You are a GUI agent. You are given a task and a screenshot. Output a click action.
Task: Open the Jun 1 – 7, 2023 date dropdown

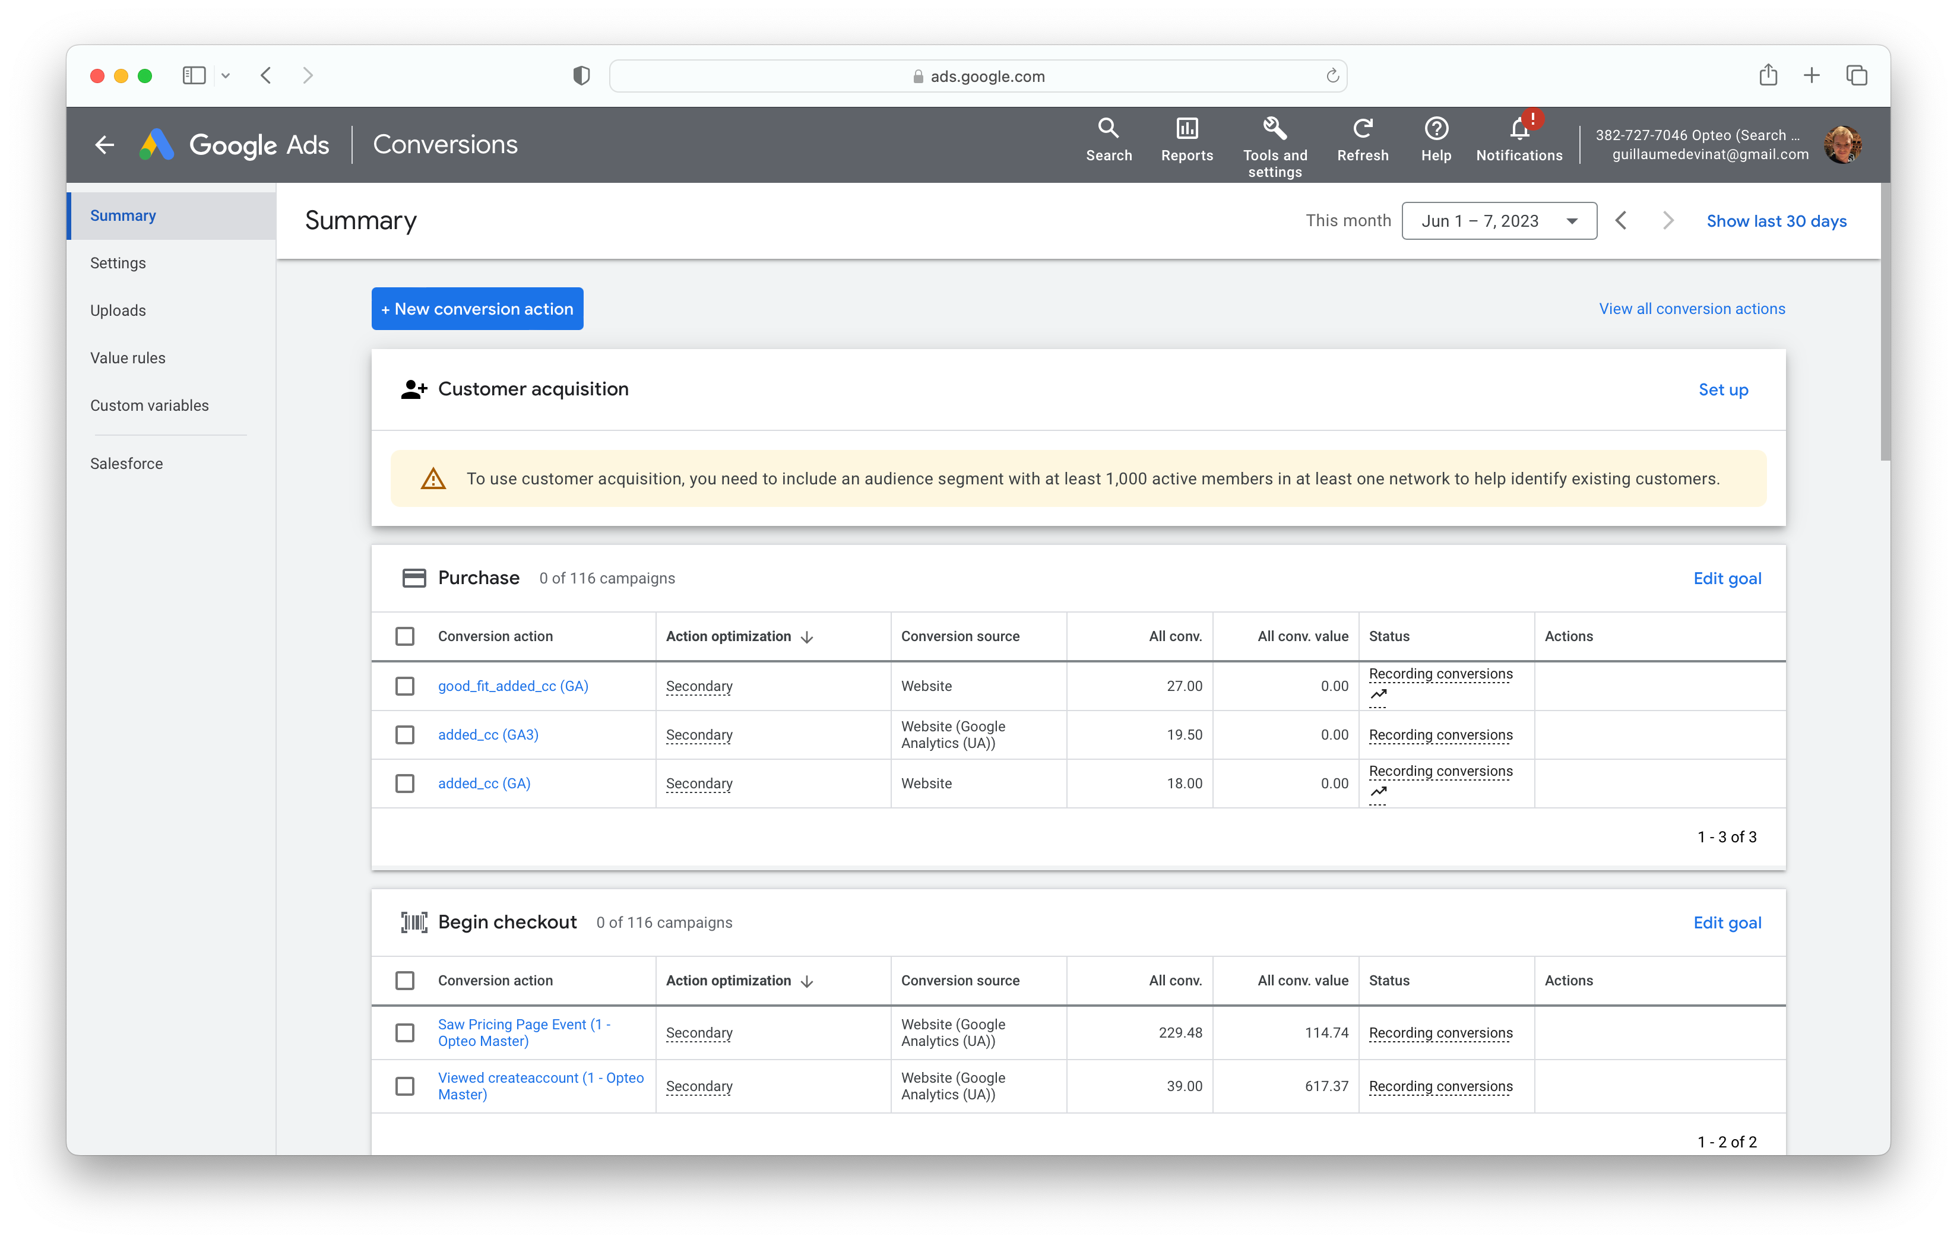[x=1498, y=221]
